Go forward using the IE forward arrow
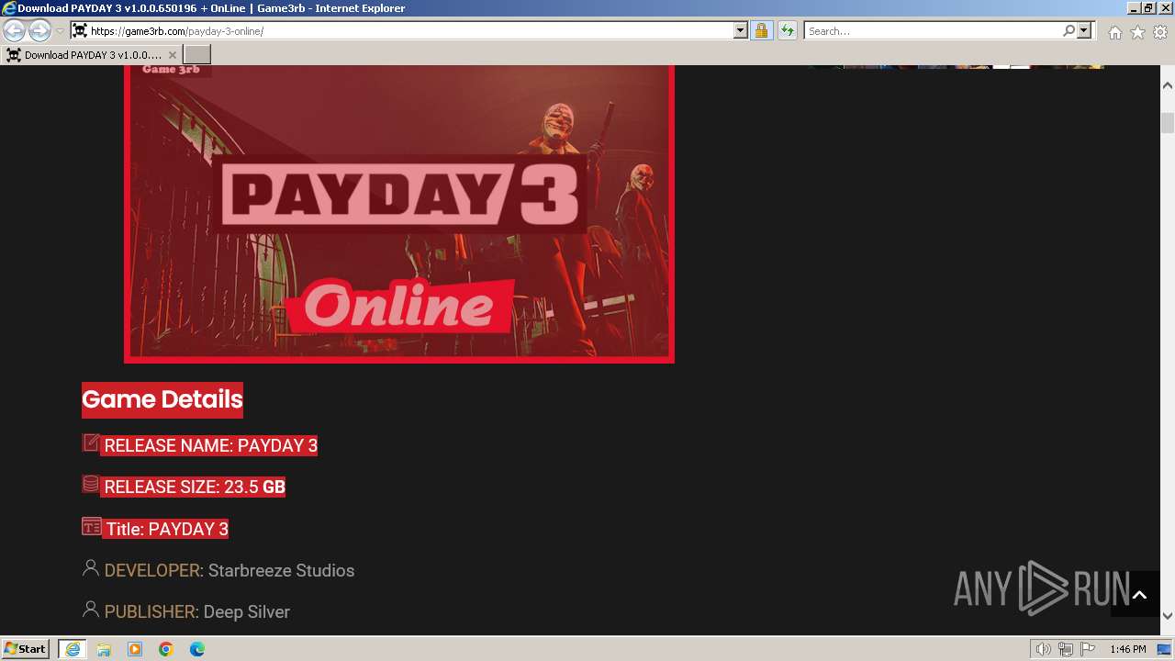Screen dimensions: 1175x661 point(39,30)
